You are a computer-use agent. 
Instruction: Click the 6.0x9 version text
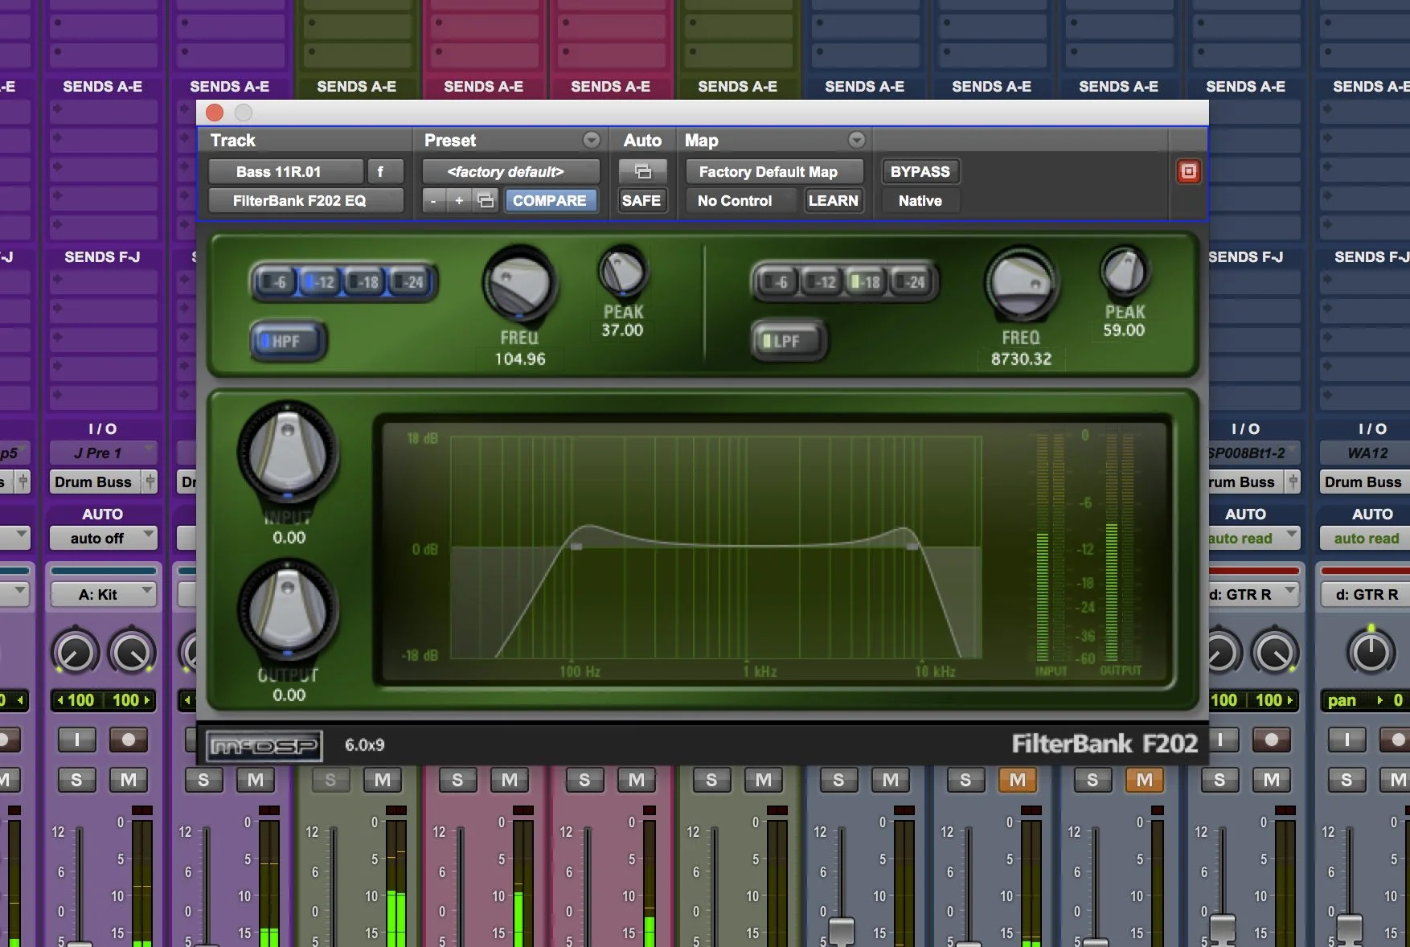[364, 745]
